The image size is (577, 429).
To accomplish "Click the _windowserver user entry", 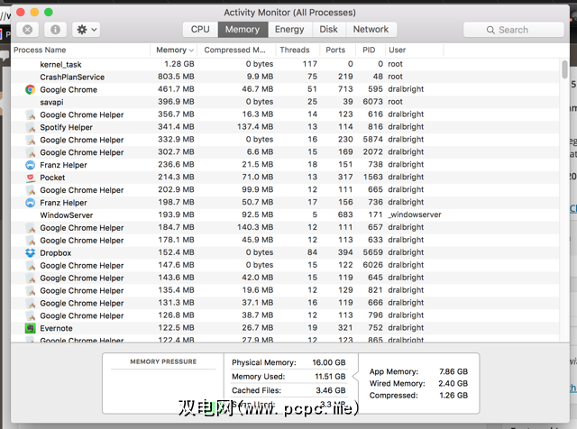I will coord(415,214).
